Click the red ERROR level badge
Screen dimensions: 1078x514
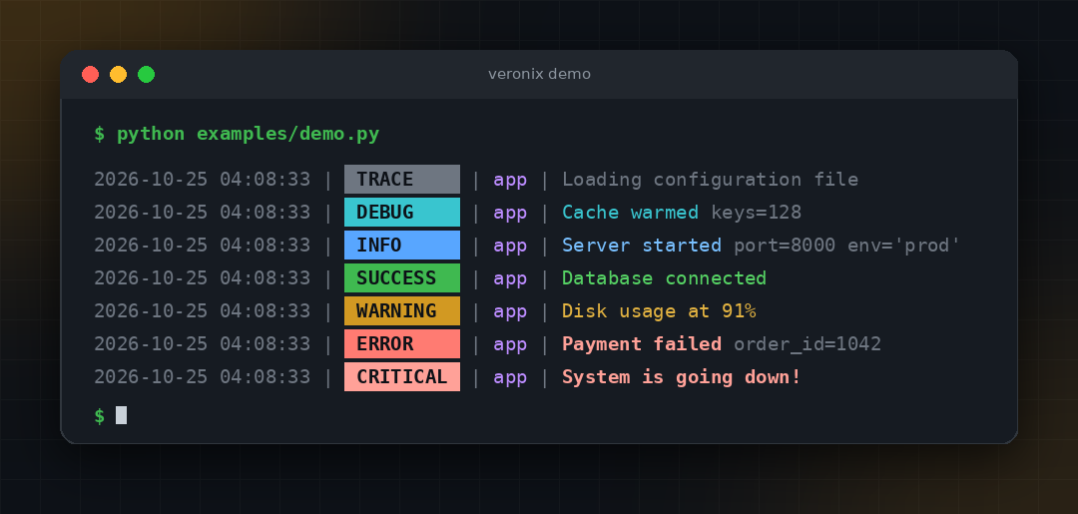click(402, 344)
